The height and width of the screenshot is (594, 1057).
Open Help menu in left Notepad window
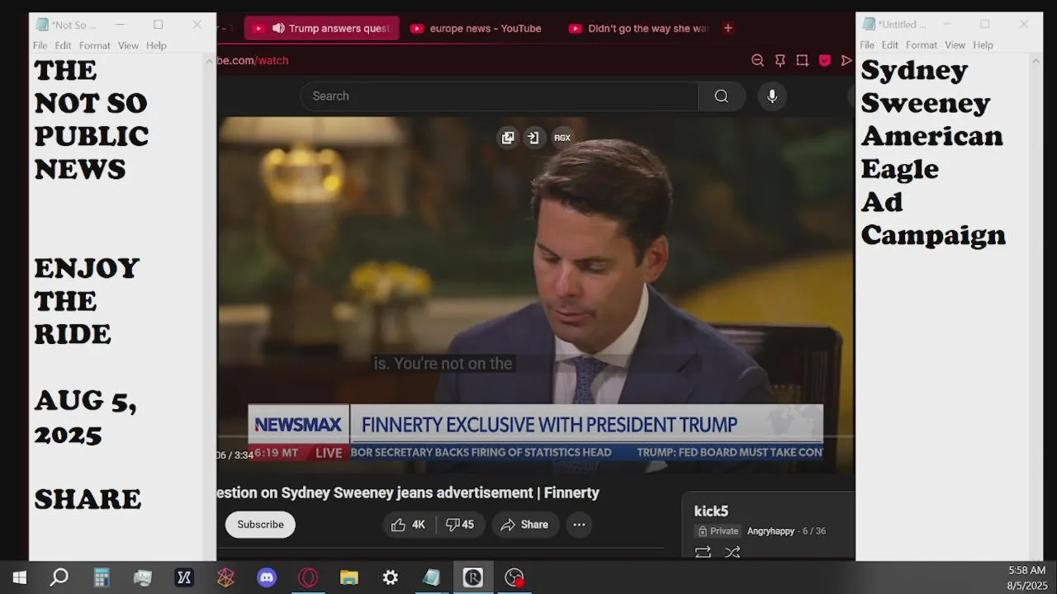pyautogui.click(x=156, y=45)
